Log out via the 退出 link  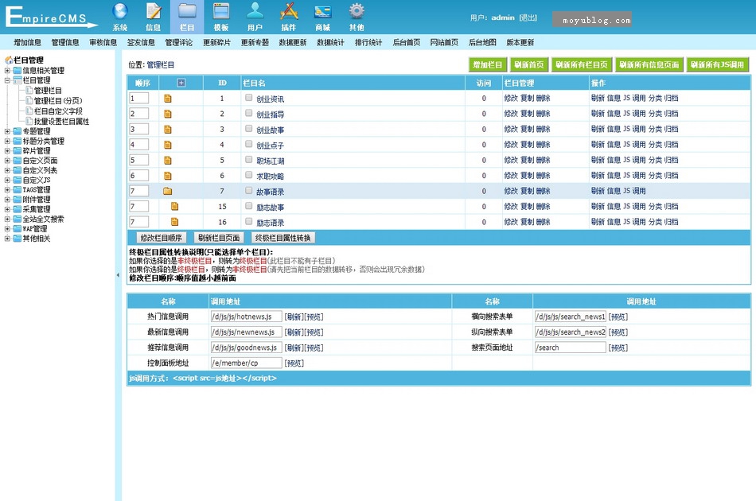click(528, 17)
